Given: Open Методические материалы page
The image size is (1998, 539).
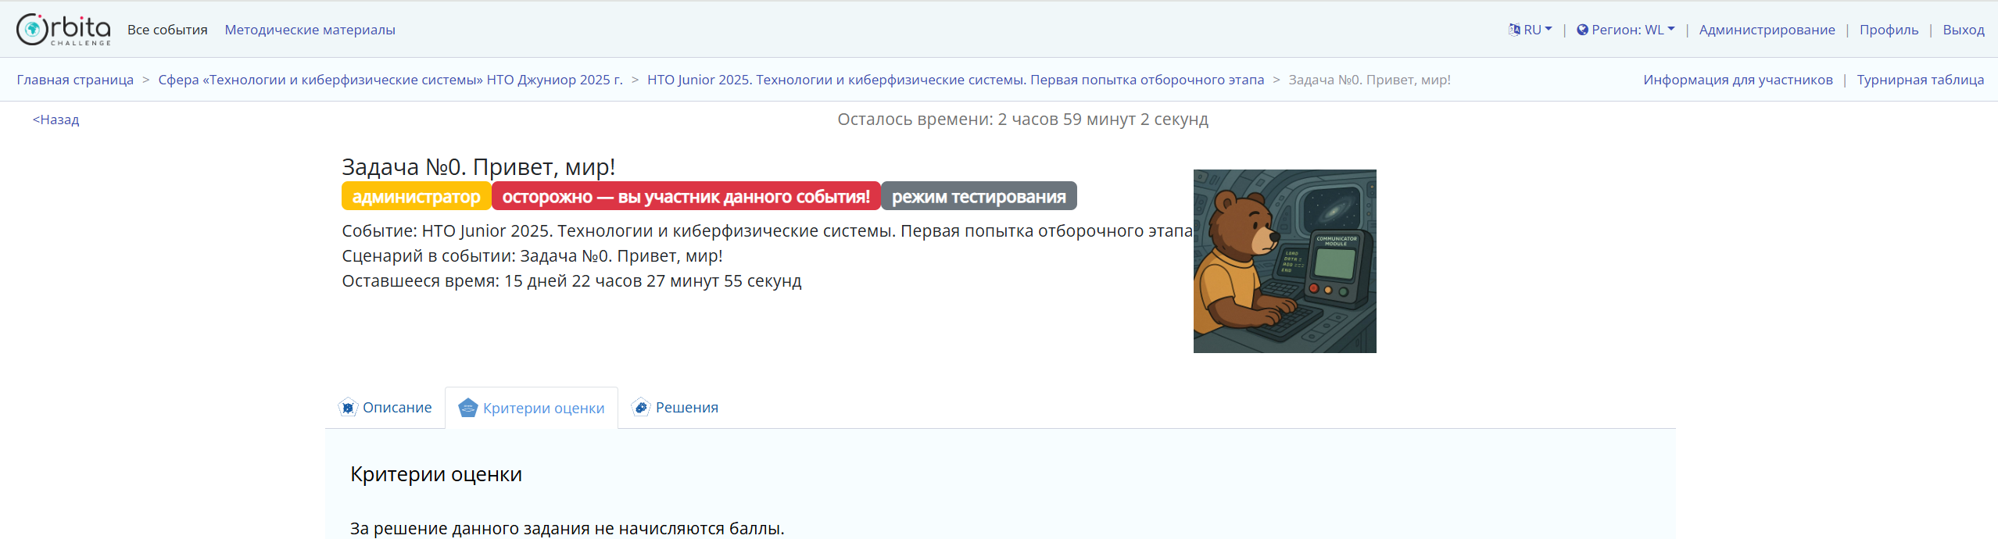Looking at the screenshot, I should pyautogui.click(x=310, y=30).
